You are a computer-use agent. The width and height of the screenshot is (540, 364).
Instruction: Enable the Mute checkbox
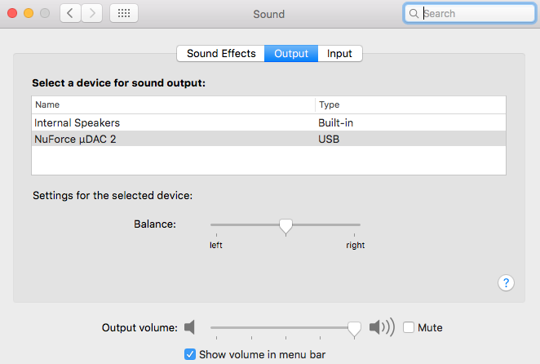[409, 327]
